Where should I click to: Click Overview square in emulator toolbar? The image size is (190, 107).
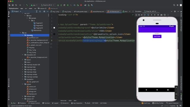158,15
